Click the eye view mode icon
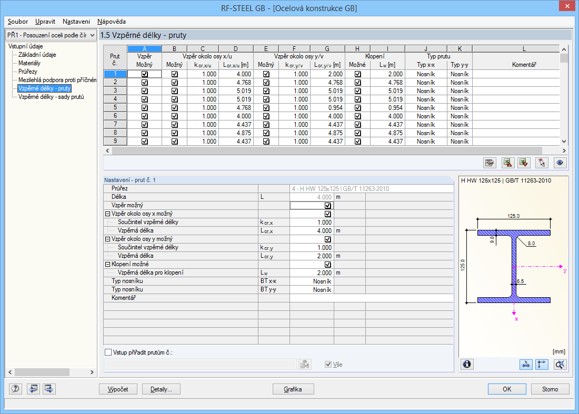This screenshot has height=414, width=579. 560,163
